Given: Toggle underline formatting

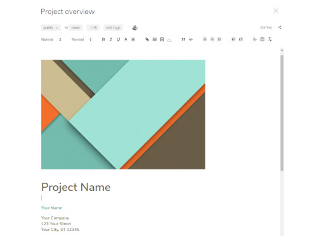Looking at the screenshot, I should coord(119,39).
